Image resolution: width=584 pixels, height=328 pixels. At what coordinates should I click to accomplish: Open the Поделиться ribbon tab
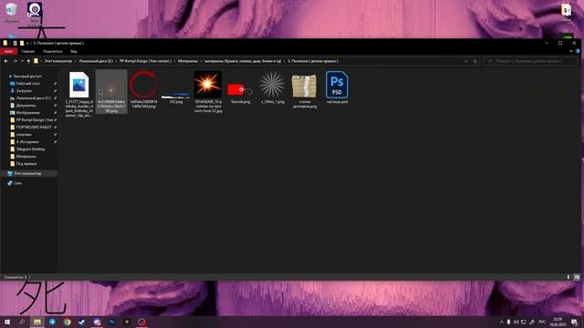coord(53,51)
